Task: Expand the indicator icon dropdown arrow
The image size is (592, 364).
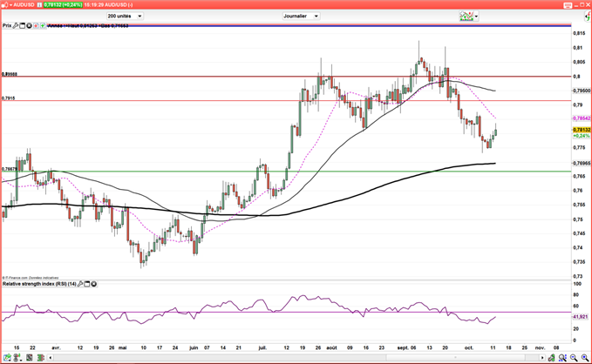Action: pyautogui.click(x=476, y=17)
